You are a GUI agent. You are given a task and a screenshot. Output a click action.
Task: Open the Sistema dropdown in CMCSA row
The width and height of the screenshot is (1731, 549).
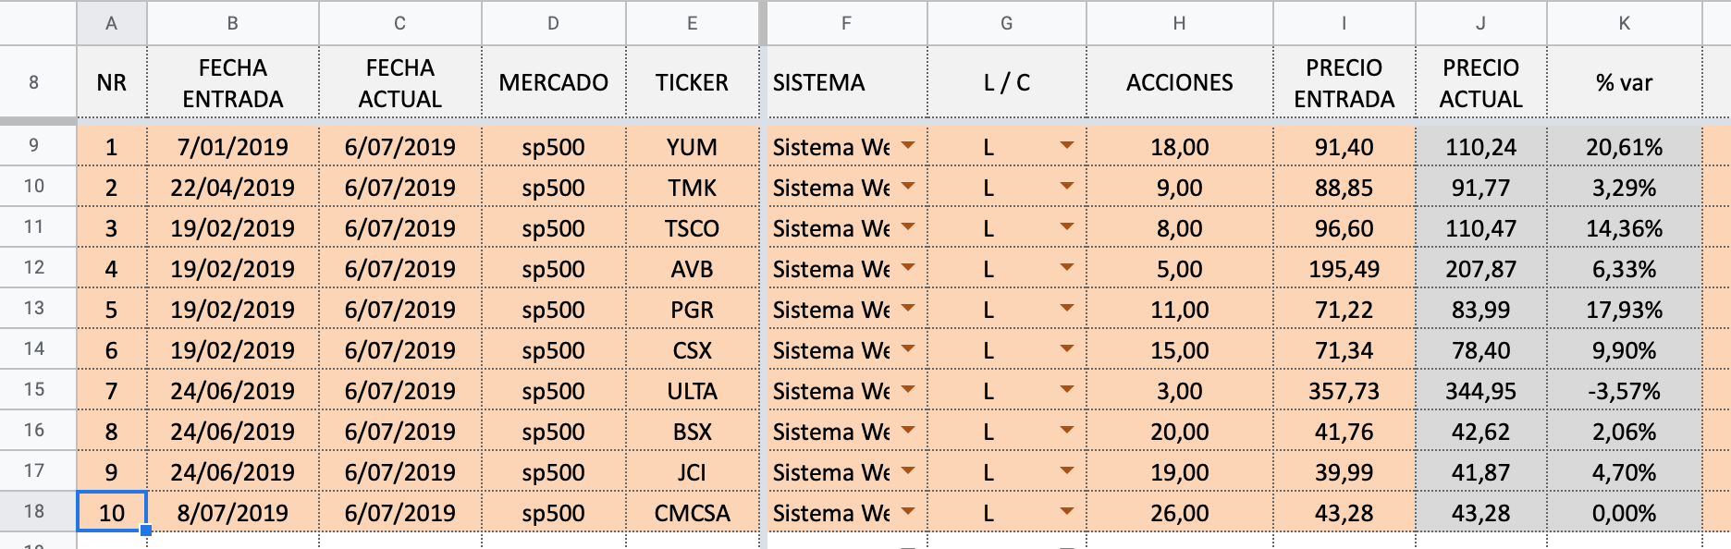(x=908, y=512)
